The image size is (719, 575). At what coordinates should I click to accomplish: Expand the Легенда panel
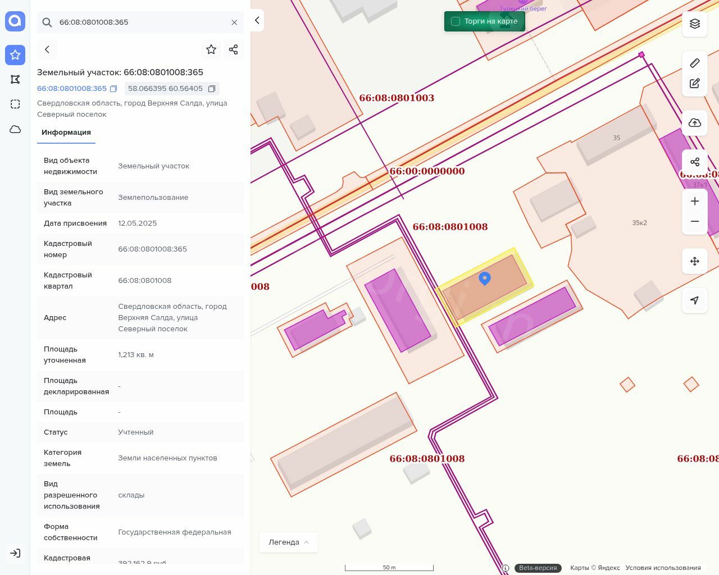(288, 542)
